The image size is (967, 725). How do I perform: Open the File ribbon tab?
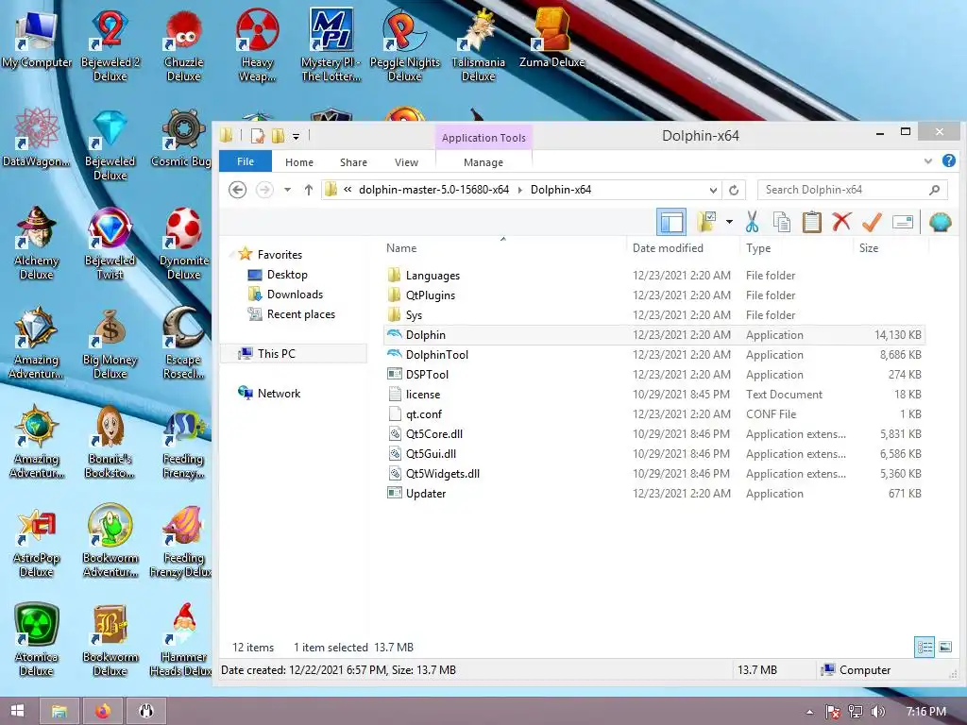pyautogui.click(x=246, y=161)
